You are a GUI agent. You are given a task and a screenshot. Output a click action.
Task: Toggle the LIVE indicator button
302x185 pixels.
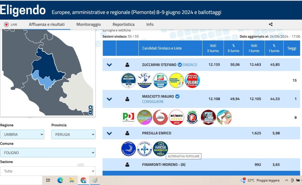pyautogui.click(x=10, y=25)
